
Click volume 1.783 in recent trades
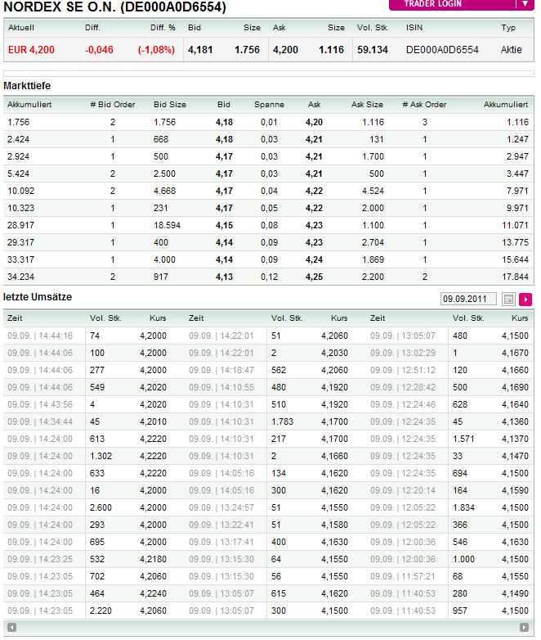coord(282,421)
